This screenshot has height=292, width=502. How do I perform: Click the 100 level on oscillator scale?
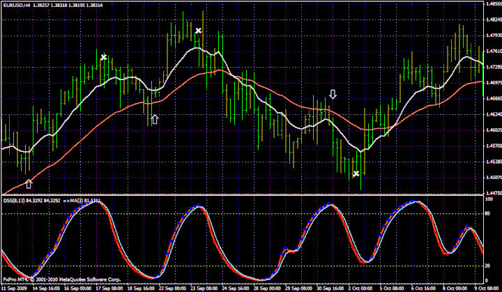pyautogui.click(x=489, y=199)
